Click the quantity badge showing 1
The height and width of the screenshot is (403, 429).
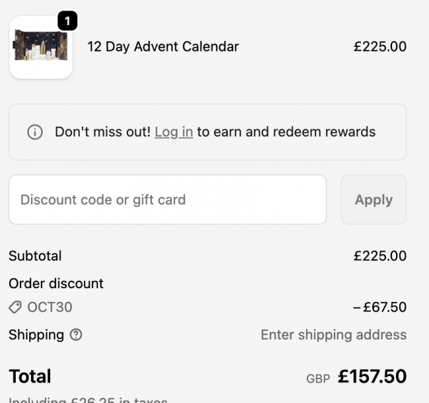click(67, 21)
